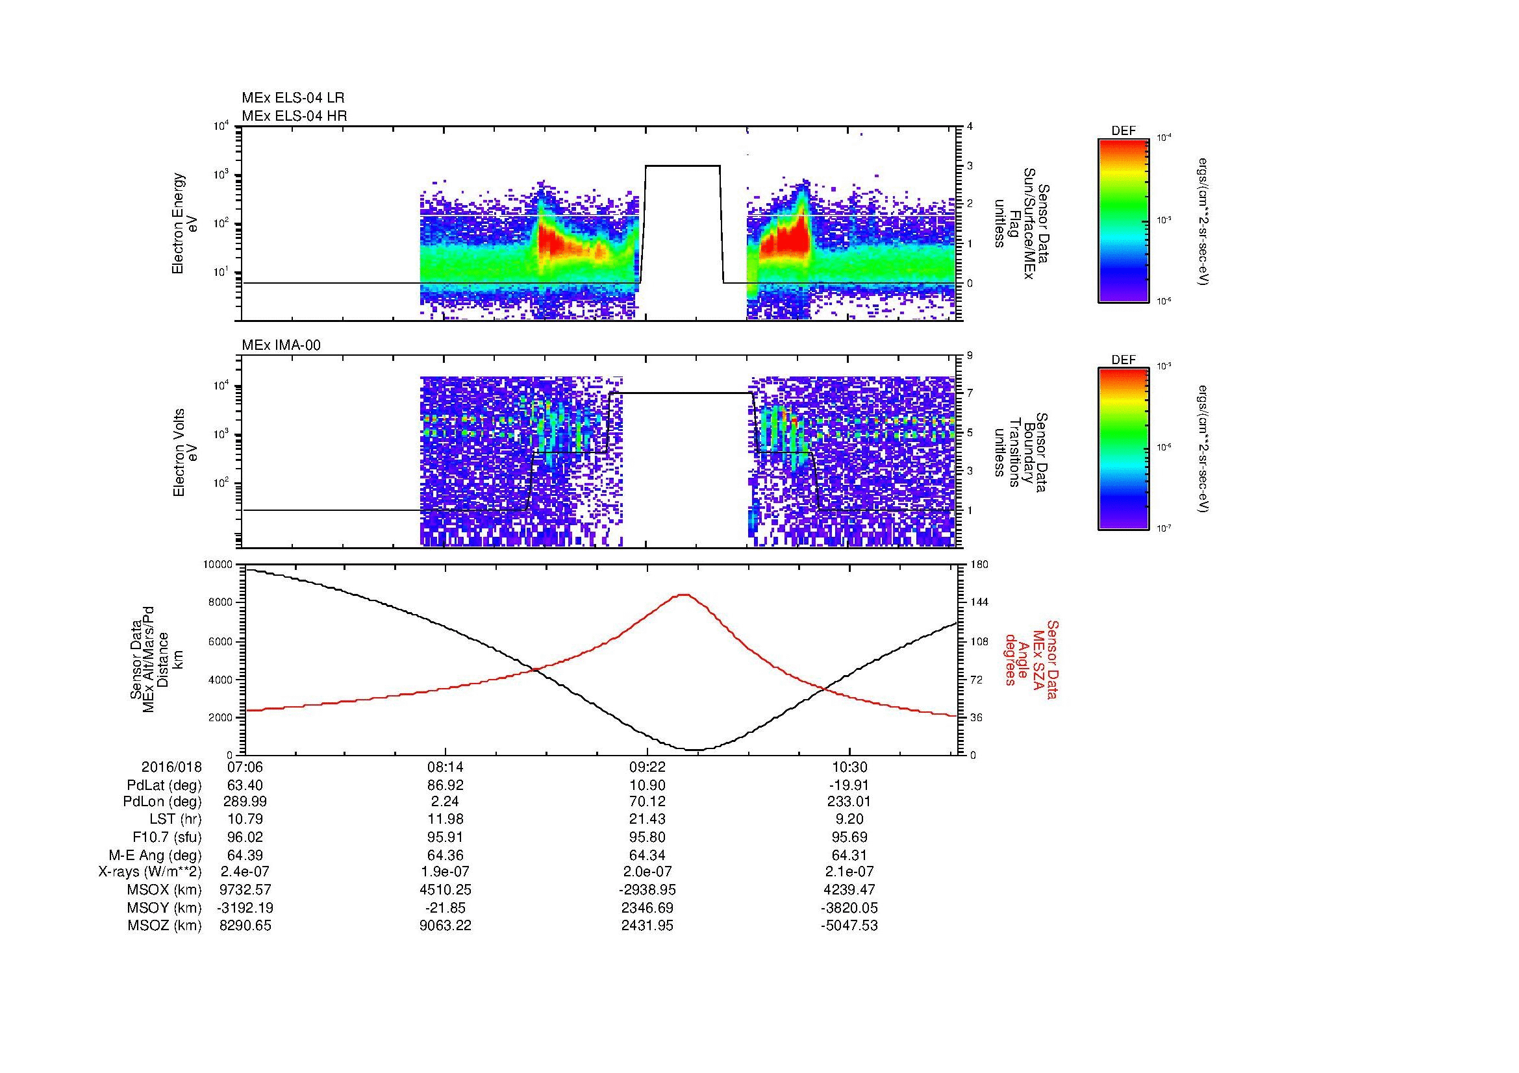
Task: Click the peak of the red SZA curve
Action: (x=683, y=595)
